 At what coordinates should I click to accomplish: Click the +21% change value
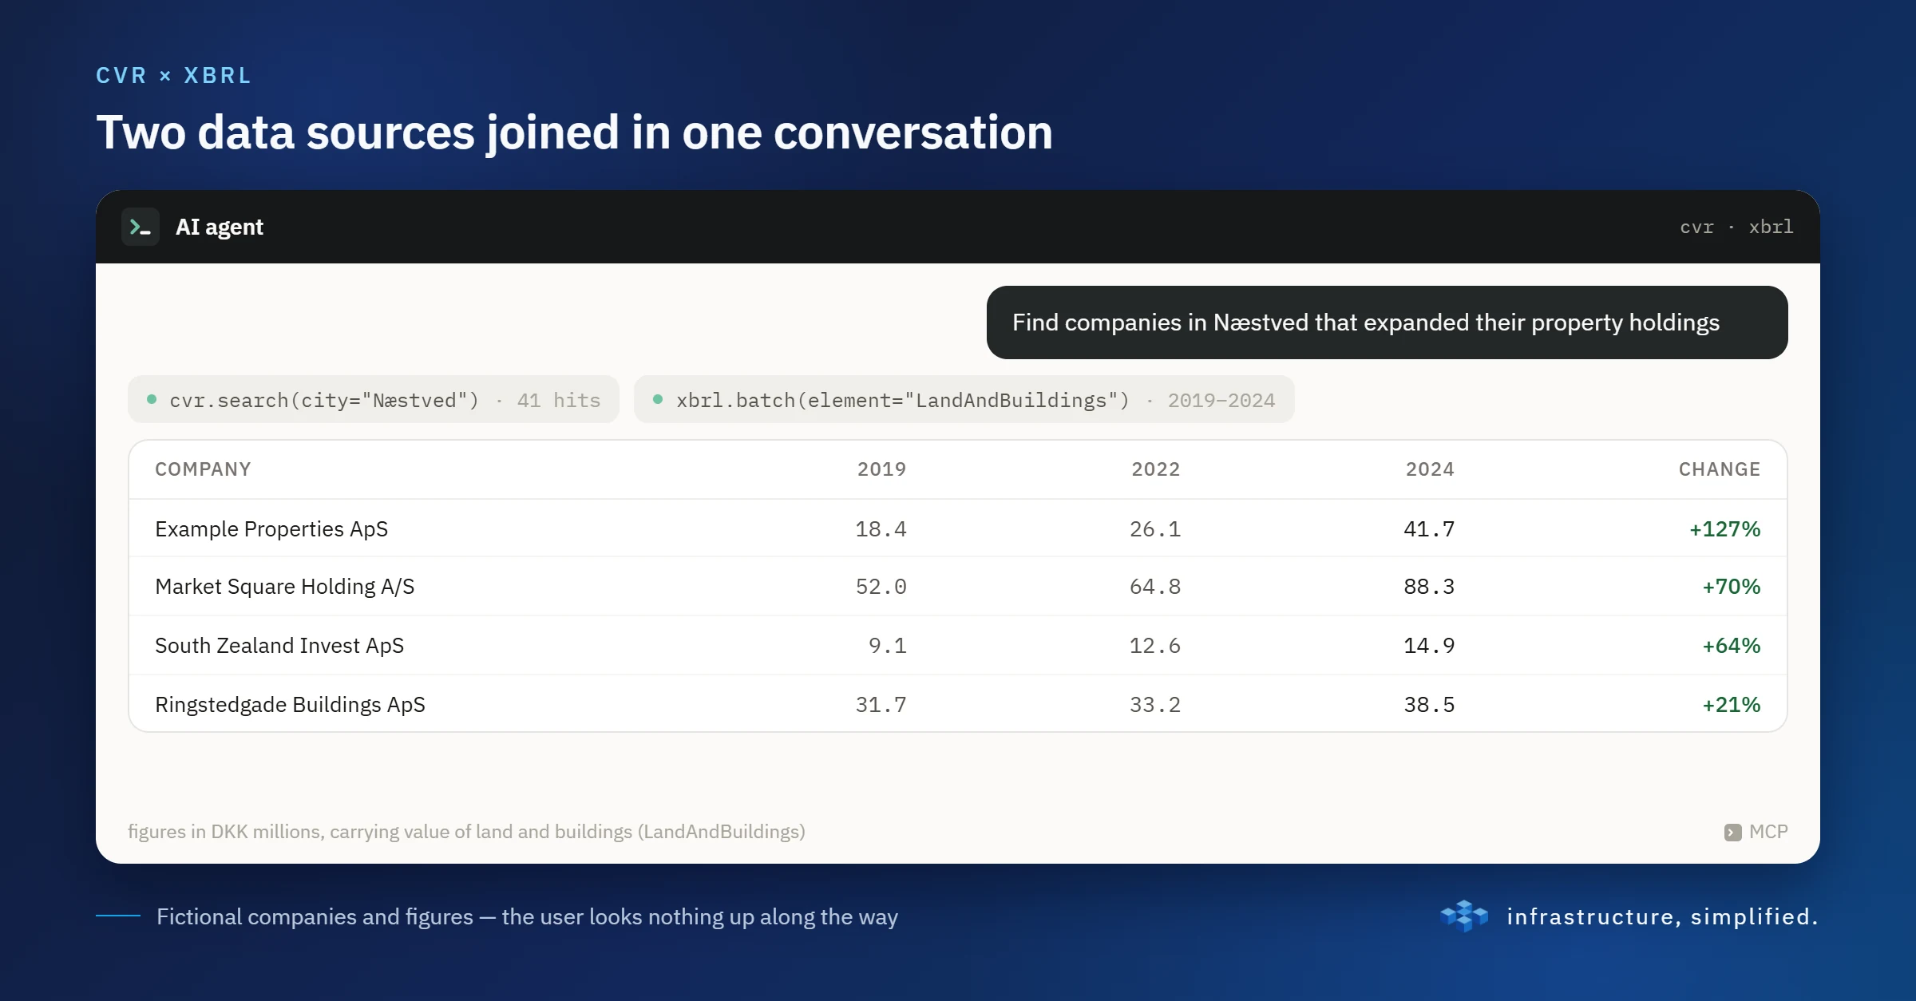point(1731,705)
